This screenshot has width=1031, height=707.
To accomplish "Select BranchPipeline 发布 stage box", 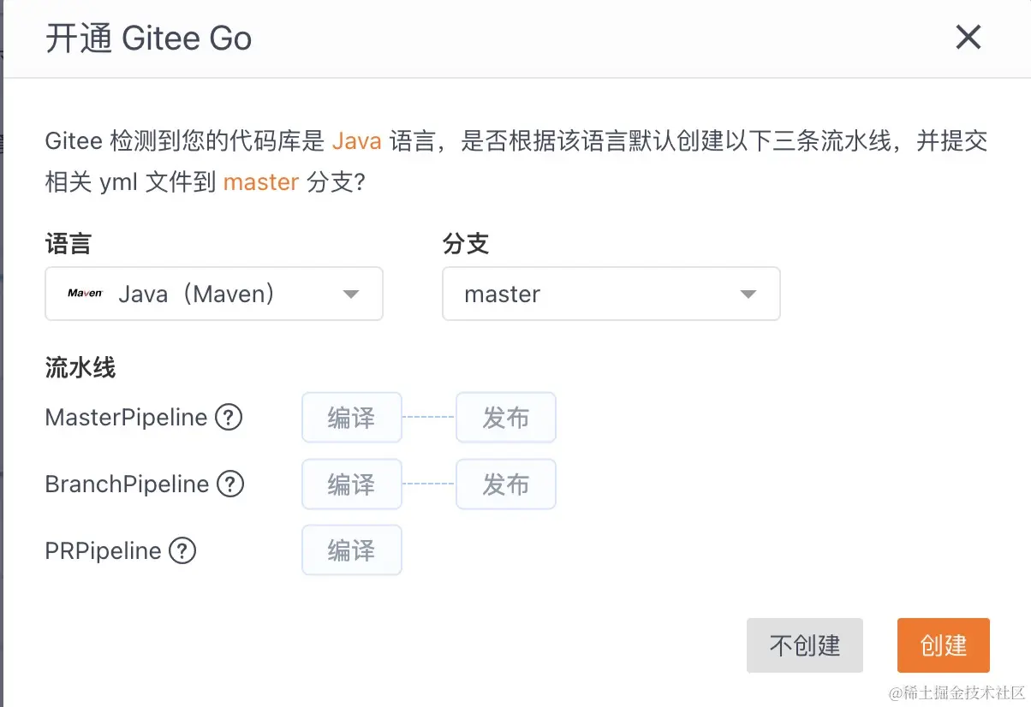I will coord(505,484).
